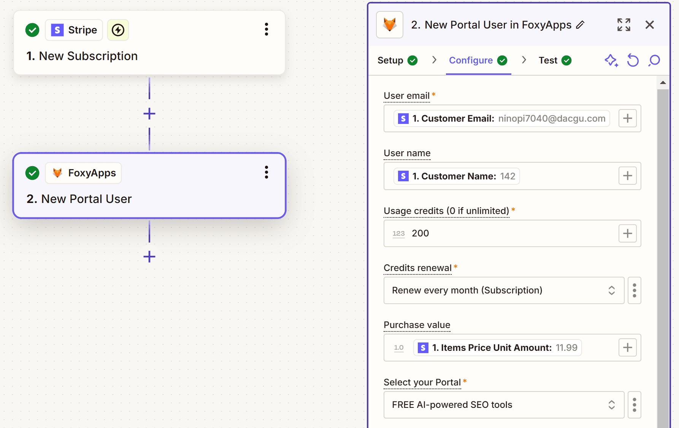Viewport: 679px width, 428px height.
Task: Select the New Portal User step card
Action: pos(149,185)
